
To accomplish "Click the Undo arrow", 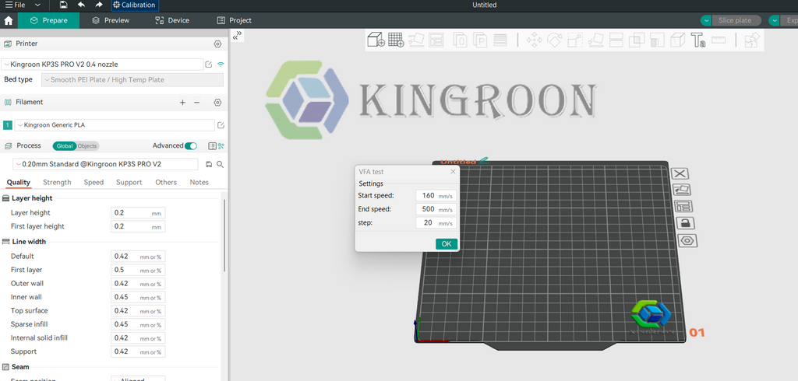I will 81,5.
